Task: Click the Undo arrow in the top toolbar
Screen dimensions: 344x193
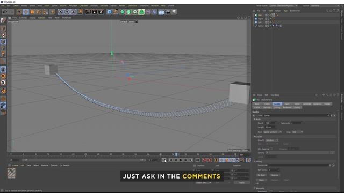Action: [5, 12]
